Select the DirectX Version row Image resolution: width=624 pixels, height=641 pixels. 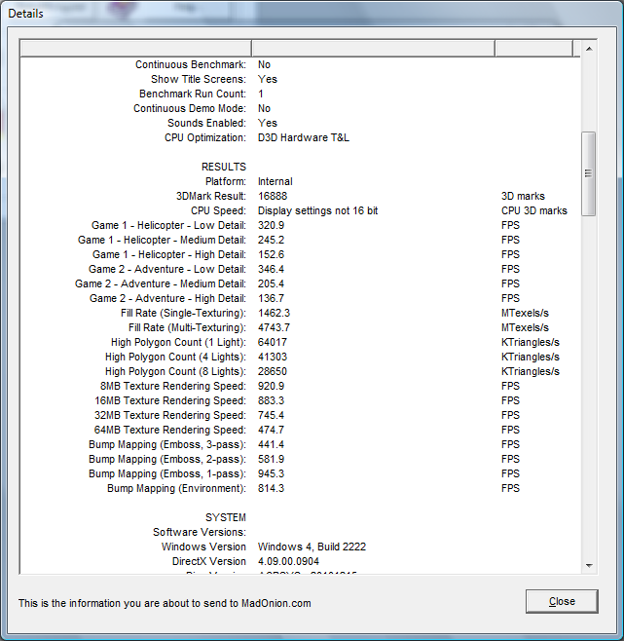coord(208,561)
